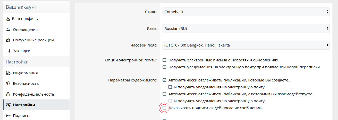Open the Стиль dropdown showing Comeback
Screen dimensions: 338x120
(246, 12)
